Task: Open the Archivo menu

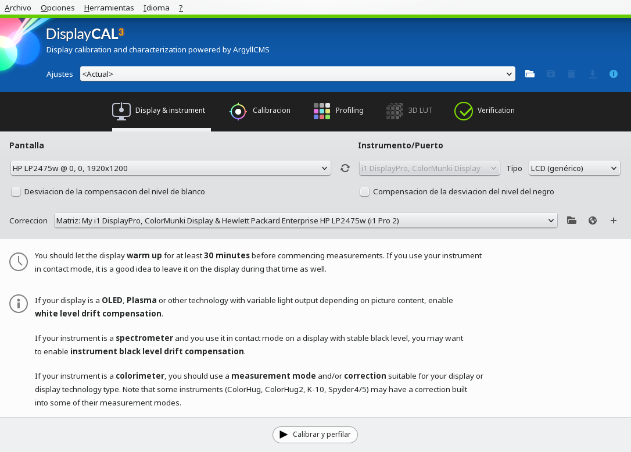Action: (17, 8)
